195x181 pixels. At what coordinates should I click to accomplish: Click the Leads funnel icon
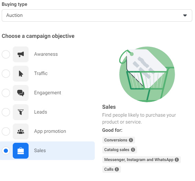pyautogui.click(x=21, y=112)
